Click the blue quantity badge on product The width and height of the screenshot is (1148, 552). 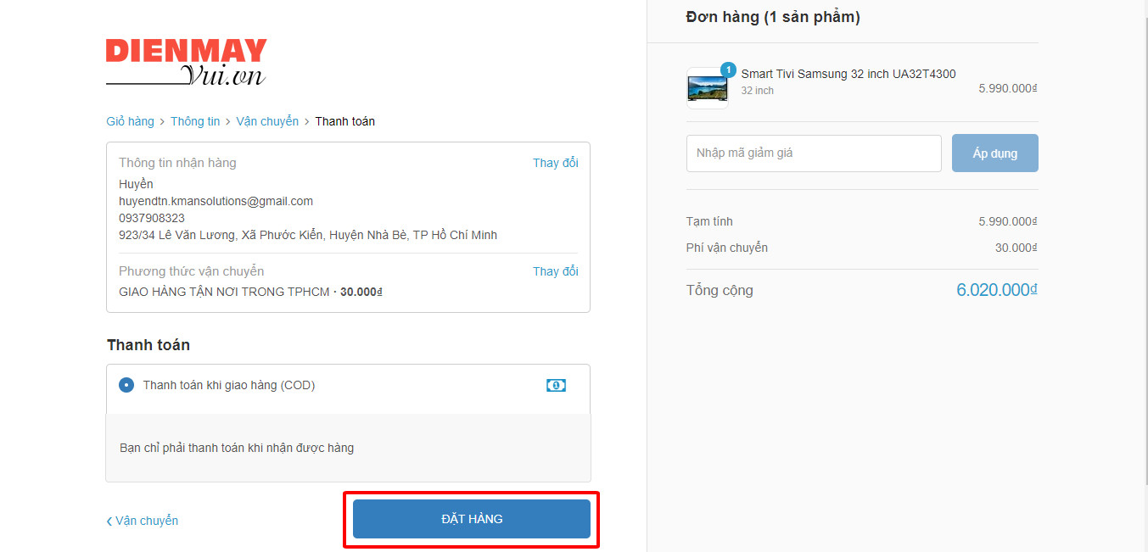coord(728,70)
